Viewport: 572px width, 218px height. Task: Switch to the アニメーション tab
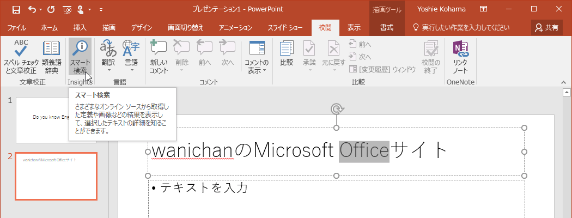click(x=235, y=27)
